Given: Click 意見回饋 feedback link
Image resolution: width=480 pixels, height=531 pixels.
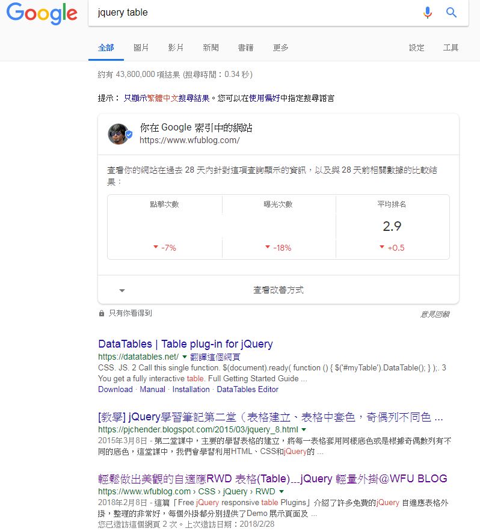Looking at the screenshot, I should [435, 315].
